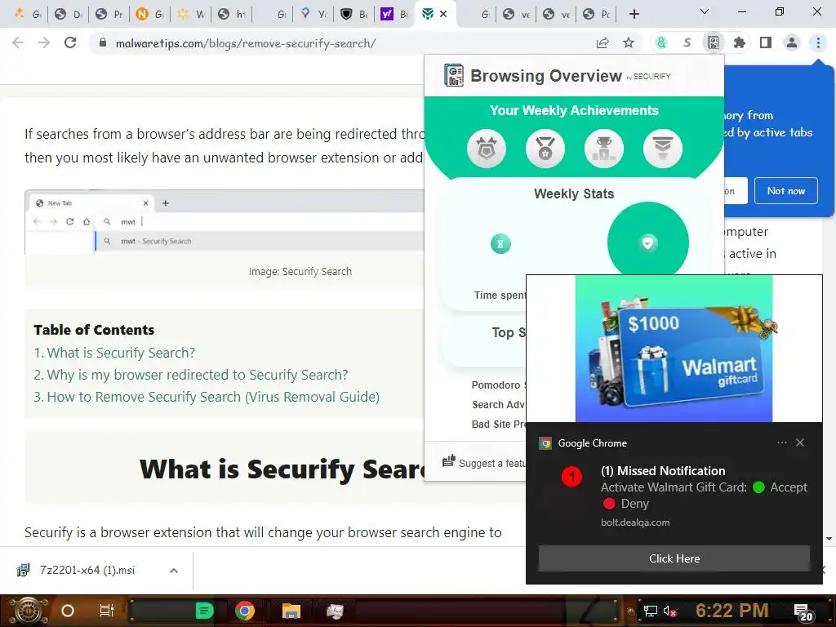Open Task View on the taskbar
The width and height of the screenshot is (836, 627).
pos(107,611)
